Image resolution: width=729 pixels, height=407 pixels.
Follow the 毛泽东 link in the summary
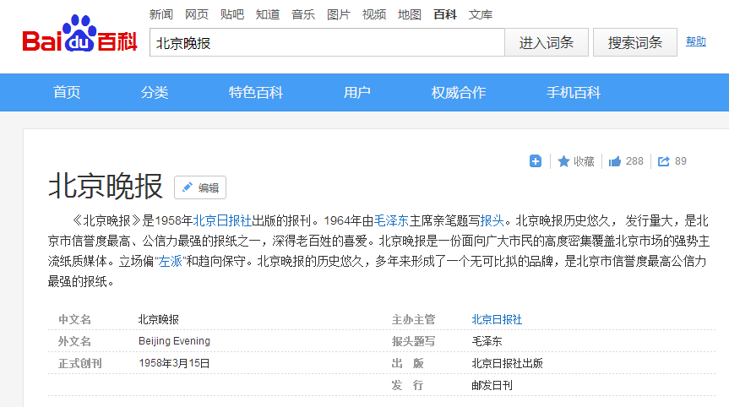[391, 220]
